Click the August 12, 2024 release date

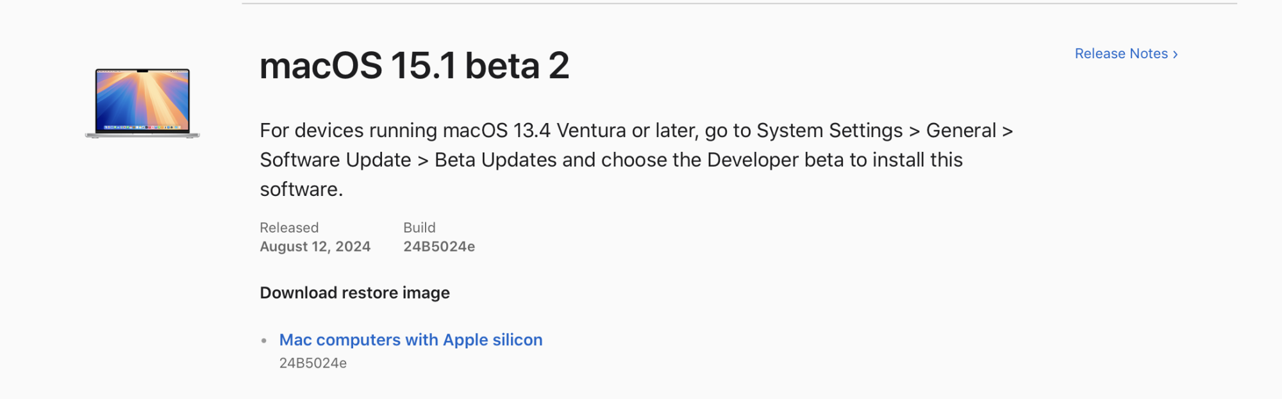point(315,247)
